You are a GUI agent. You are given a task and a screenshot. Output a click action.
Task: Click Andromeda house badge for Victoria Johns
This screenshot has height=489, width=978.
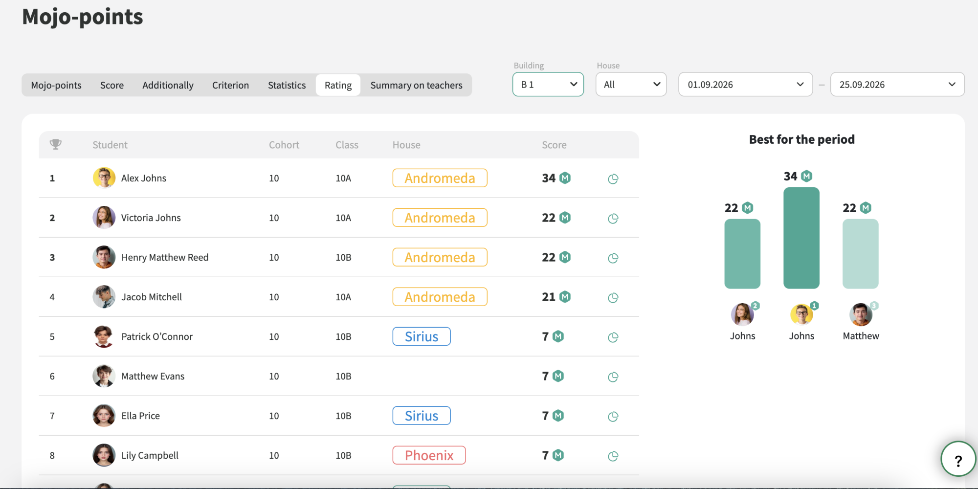click(440, 218)
